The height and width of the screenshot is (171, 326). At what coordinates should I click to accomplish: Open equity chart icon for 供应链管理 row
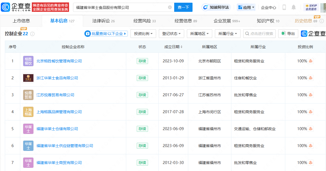311,146
